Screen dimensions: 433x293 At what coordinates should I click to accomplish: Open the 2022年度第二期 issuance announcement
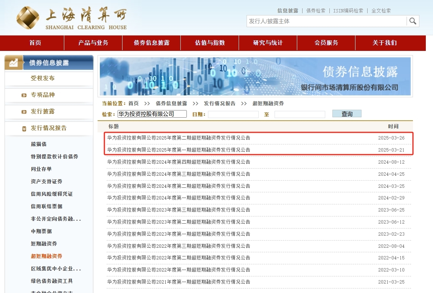178,258
